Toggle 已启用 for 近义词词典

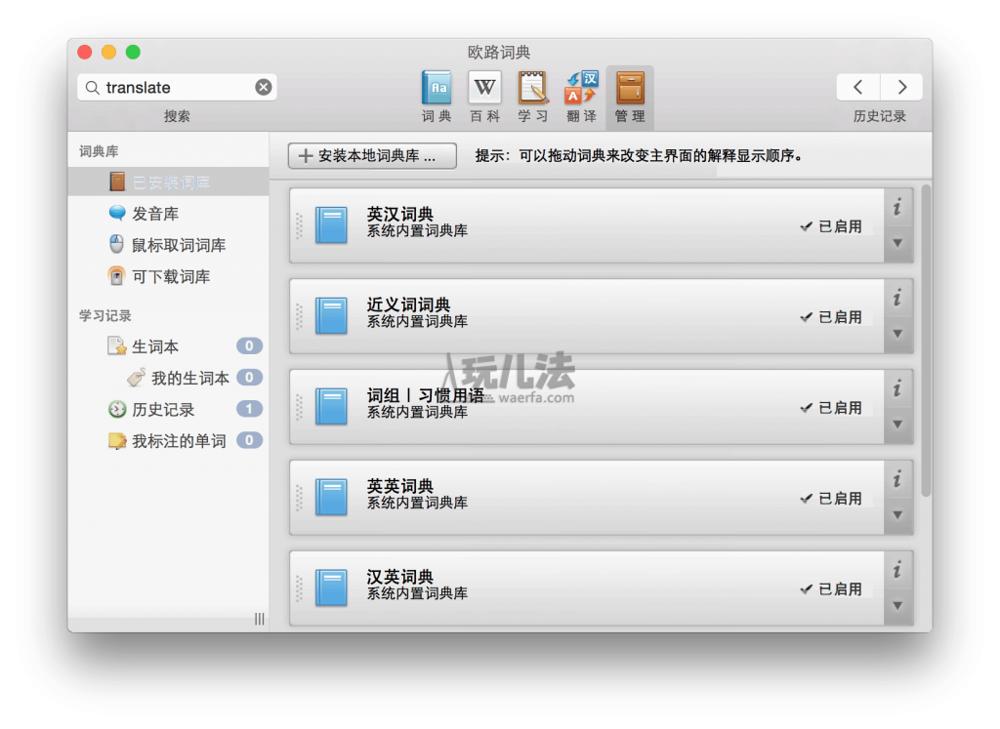click(x=831, y=317)
